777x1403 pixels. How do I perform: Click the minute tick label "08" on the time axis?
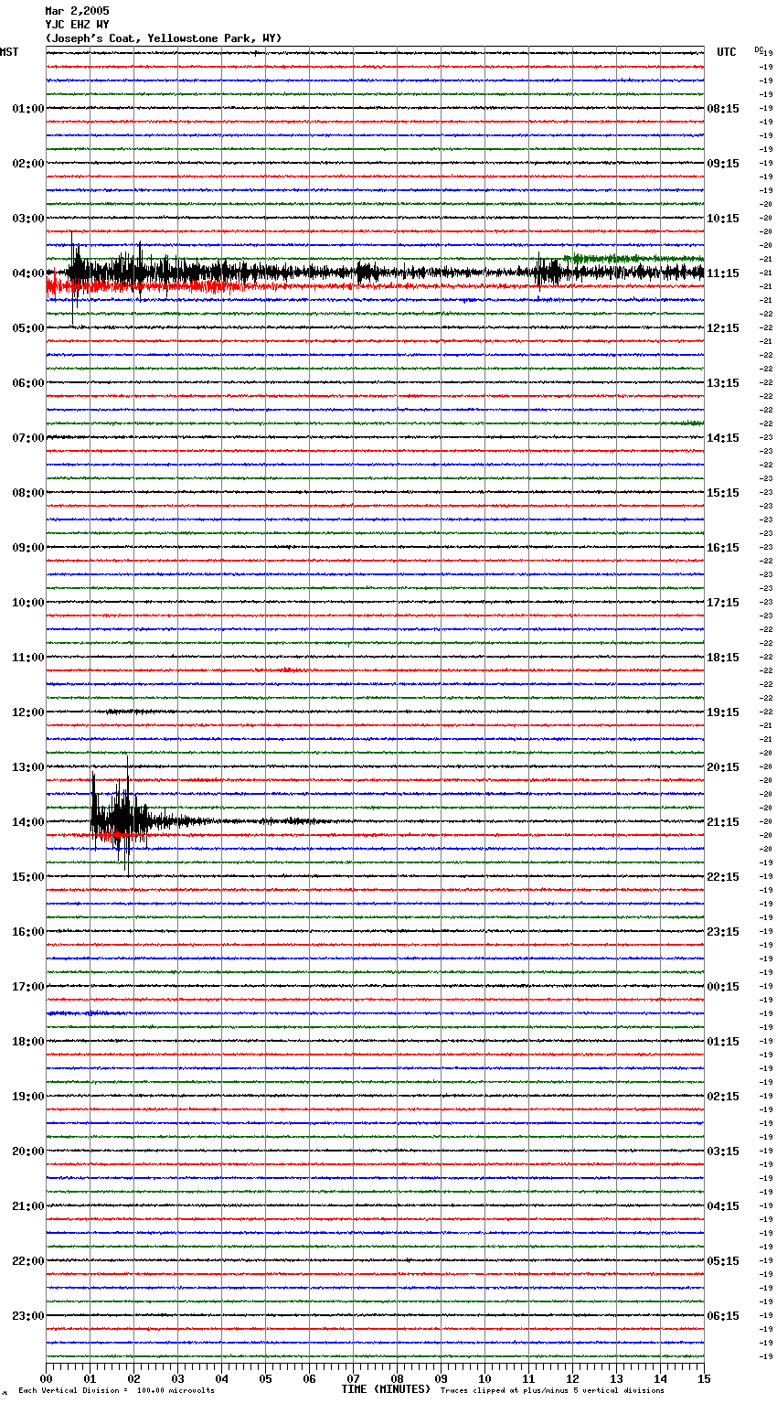pyautogui.click(x=397, y=1377)
